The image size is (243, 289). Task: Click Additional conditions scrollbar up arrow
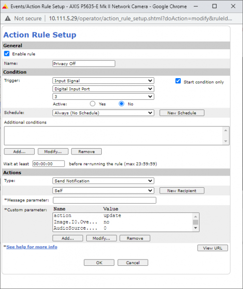click(226, 130)
